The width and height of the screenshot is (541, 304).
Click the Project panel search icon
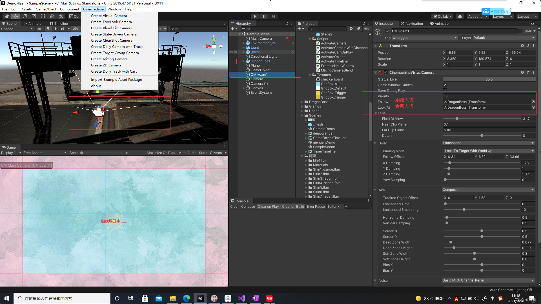pyautogui.click(x=310, y=29)
